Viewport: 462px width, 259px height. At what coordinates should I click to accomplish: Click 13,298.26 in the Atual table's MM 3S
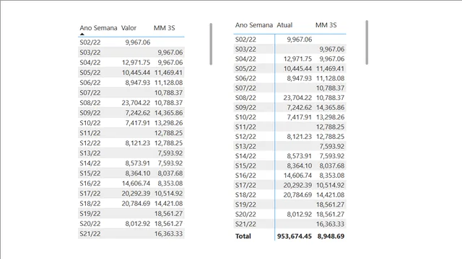click(x=330, y=117)
